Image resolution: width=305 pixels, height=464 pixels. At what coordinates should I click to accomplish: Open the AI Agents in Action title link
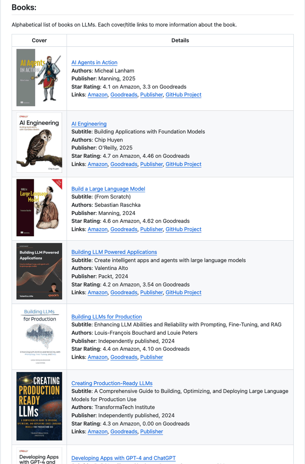click(x=94, y=62)
